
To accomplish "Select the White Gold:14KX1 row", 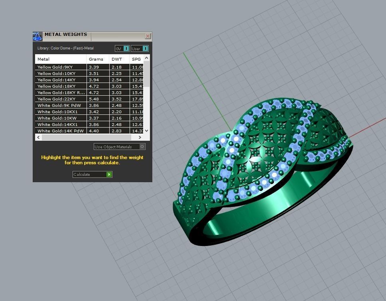I will 89,124.
